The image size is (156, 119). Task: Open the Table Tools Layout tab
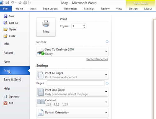(148, 9)
